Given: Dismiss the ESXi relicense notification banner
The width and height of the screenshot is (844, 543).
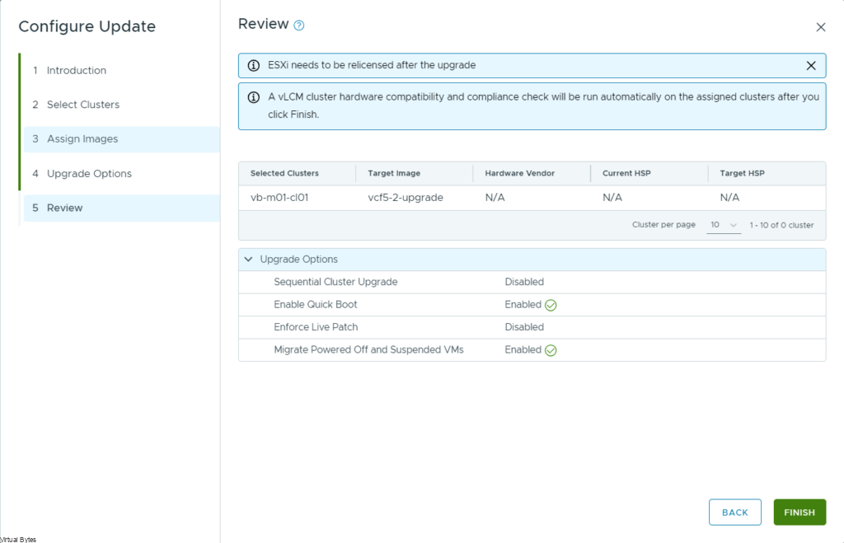Looking at the screenshot, I should click(x=811, y=66).
